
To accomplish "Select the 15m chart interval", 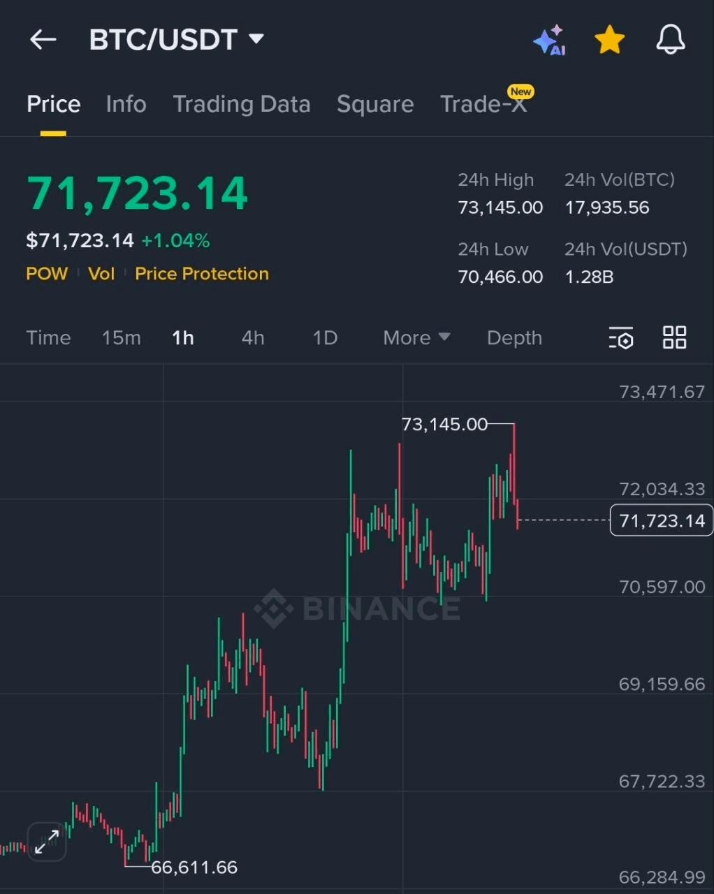I will 121,338.
